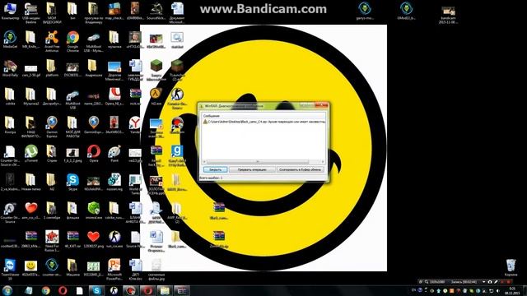
Task: Open the Garmin Express desktop shortcut
Action: coord(52,127)
